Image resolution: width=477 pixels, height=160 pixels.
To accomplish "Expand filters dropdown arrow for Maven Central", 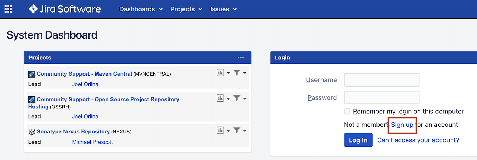I will click(x=245, y=73).
